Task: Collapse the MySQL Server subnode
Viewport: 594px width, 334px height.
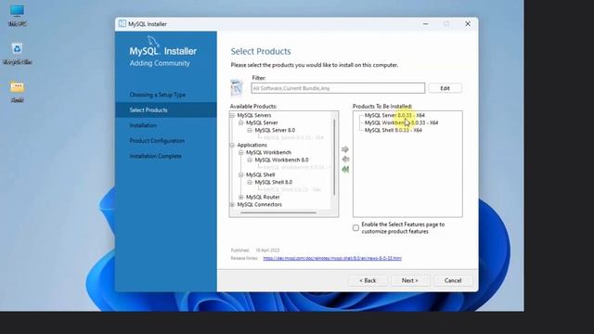Action: (241, 122)
